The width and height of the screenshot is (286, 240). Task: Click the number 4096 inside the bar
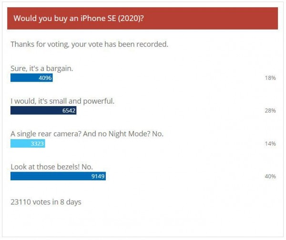45,78
